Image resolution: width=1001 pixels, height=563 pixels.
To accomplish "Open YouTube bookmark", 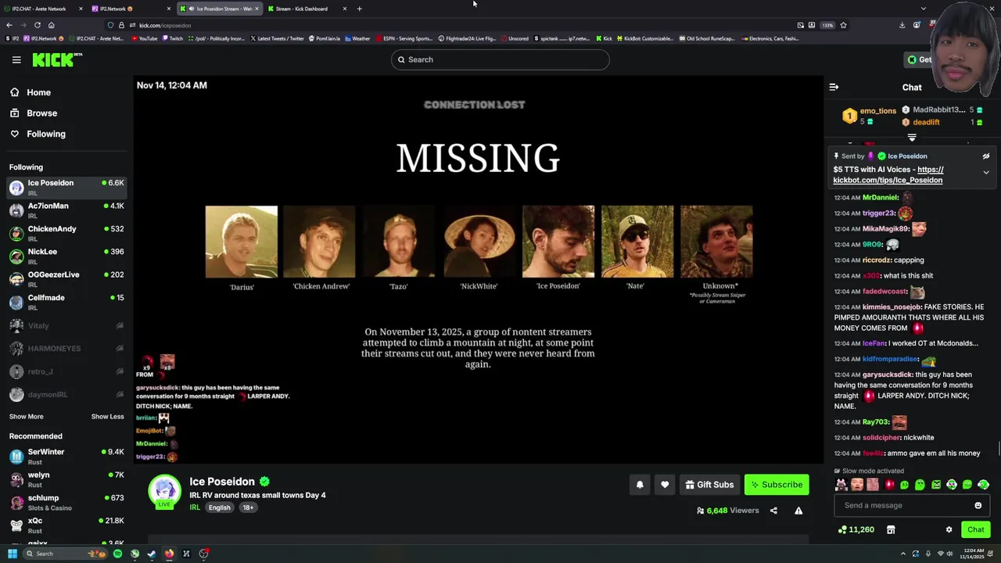I will 144,38.
